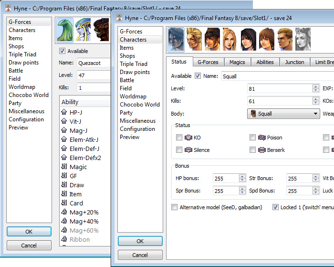The height and width of the screenshot is (267, 334).
Task: Open the Junction tab
Action: click(294, 62)
